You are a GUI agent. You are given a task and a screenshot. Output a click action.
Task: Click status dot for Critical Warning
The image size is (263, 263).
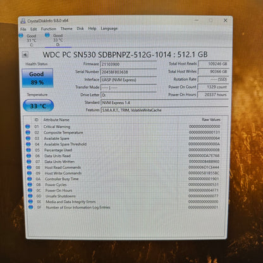(x=28, y=126)
